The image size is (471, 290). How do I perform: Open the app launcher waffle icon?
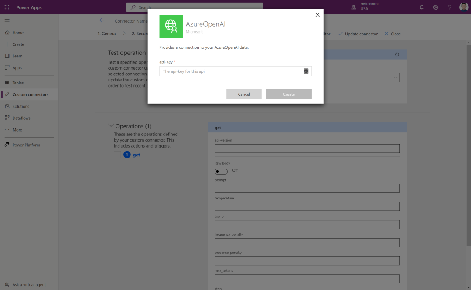tap(7, 7)
